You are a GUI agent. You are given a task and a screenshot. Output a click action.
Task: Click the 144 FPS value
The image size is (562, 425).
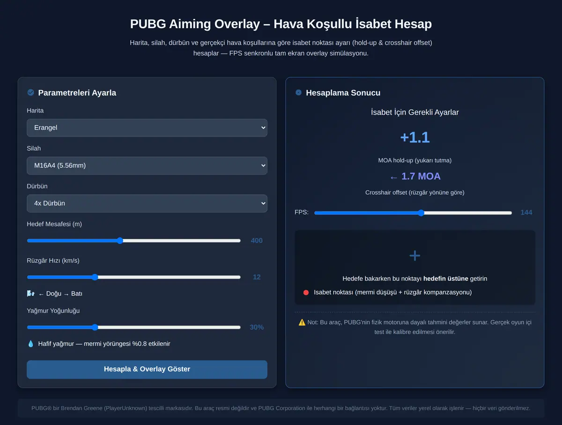click(x=526, y=212)
